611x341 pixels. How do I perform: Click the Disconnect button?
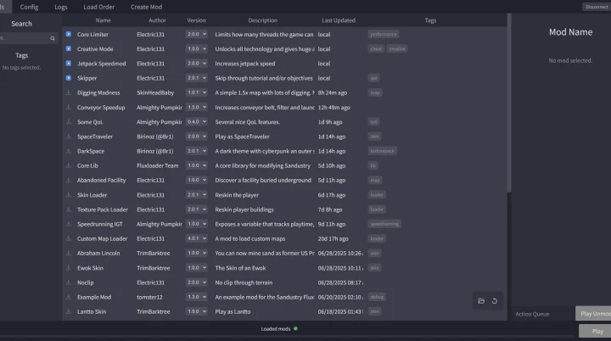tap(597, 7)
